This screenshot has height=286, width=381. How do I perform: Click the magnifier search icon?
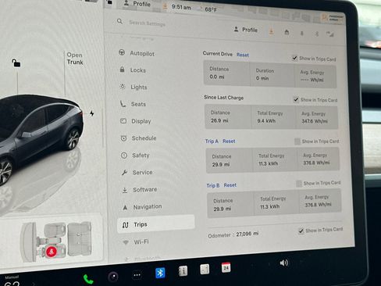[119, 21]
